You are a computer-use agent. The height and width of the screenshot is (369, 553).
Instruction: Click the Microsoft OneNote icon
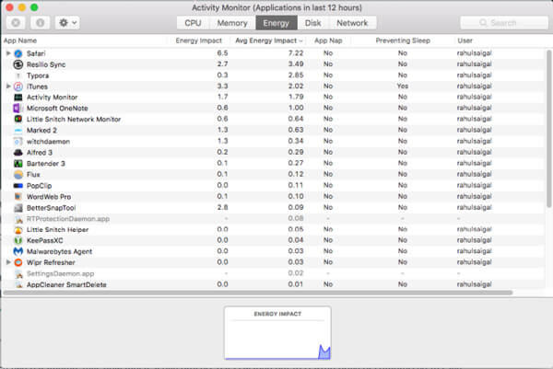point(17,108)
